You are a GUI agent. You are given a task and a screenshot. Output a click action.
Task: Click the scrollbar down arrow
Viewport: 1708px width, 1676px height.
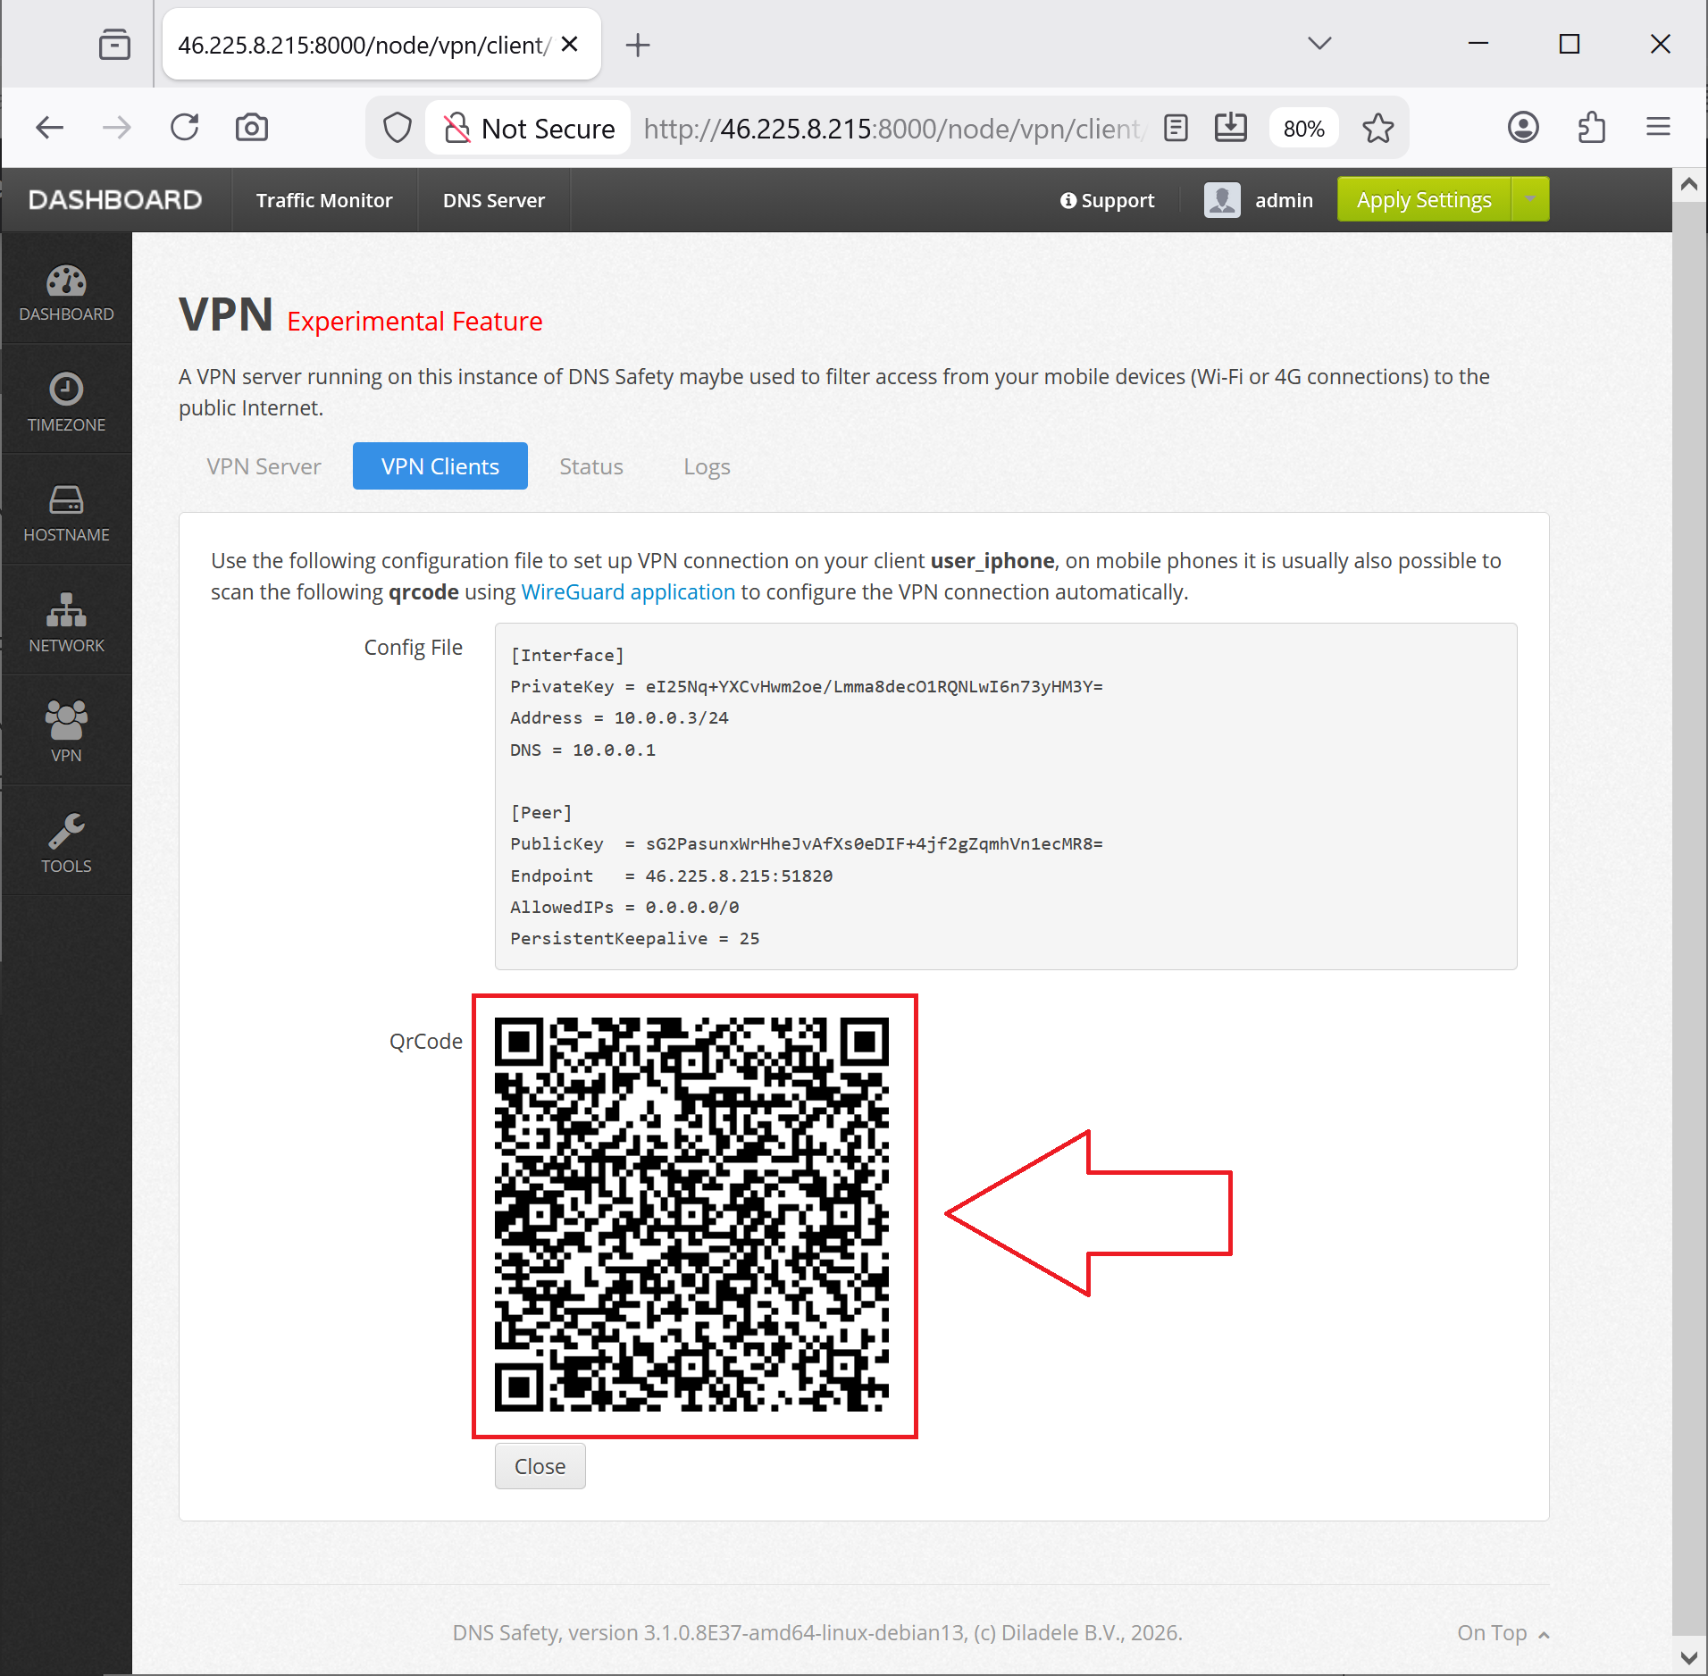[1689, 1658]
